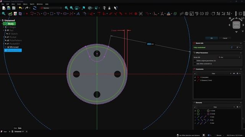The width and height of the screenshot is (245, 137).
Task: Open the Sketch menu
Action: coord(32,4)
